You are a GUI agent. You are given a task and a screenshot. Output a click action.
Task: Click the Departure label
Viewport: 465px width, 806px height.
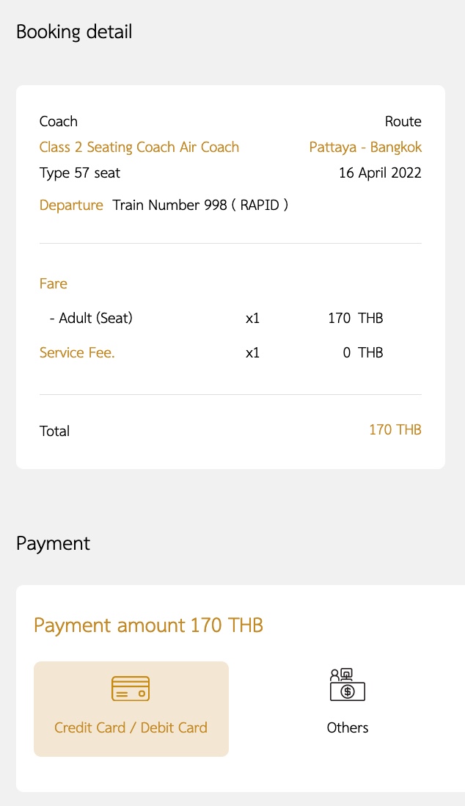71,206
